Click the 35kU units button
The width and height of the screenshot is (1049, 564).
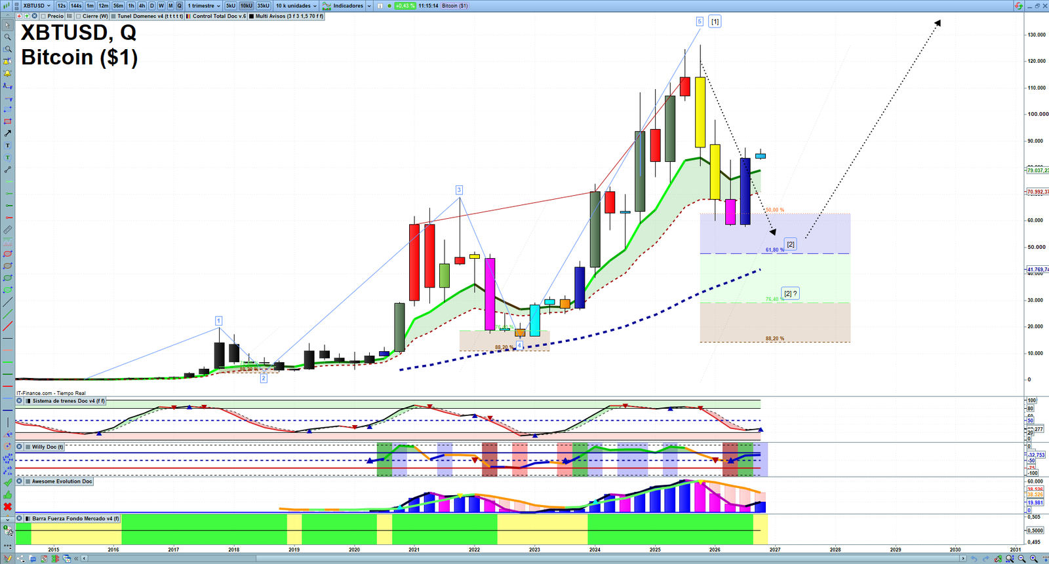(x=263, y=6)
